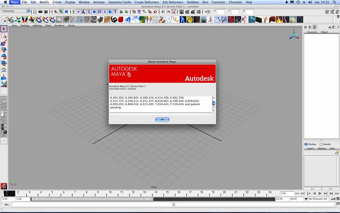Open the Maya application menu
The width and height of the screenshot is (340, 213).
(15, 2)
